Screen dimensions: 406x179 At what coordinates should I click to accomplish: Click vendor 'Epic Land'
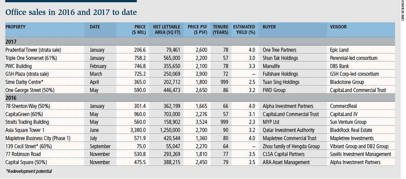point(339,50)
